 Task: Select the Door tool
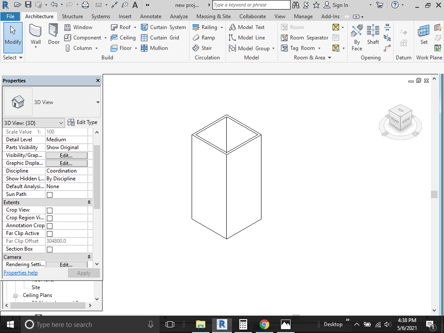point(53,34)
